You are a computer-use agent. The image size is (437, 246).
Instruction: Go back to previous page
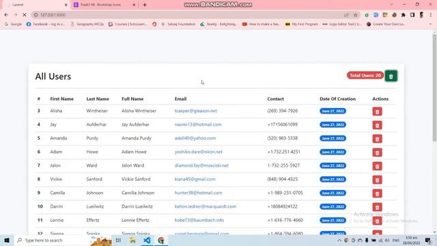coord(6,15)
